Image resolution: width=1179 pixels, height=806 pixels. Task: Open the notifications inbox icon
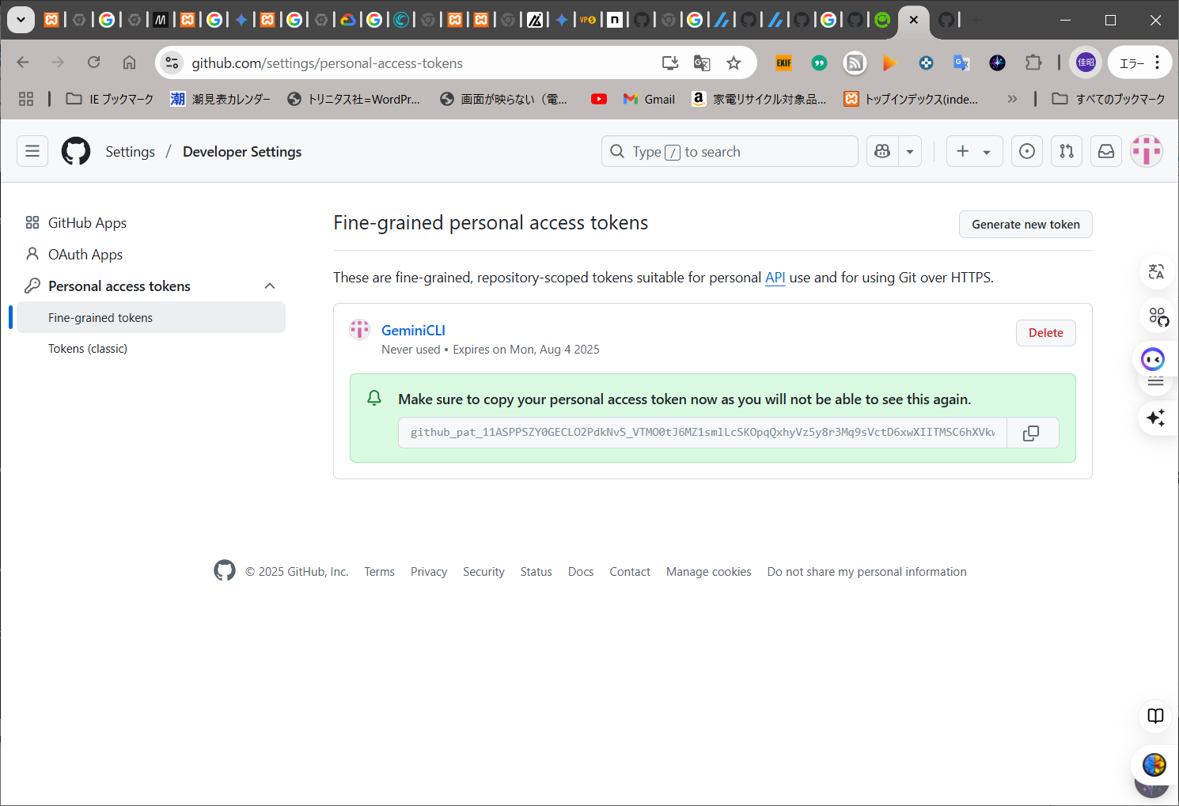pyautogui.click(x=1106, y=151)
